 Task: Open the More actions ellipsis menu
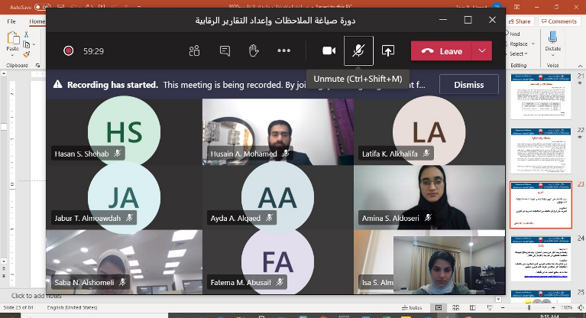(284, 51)
